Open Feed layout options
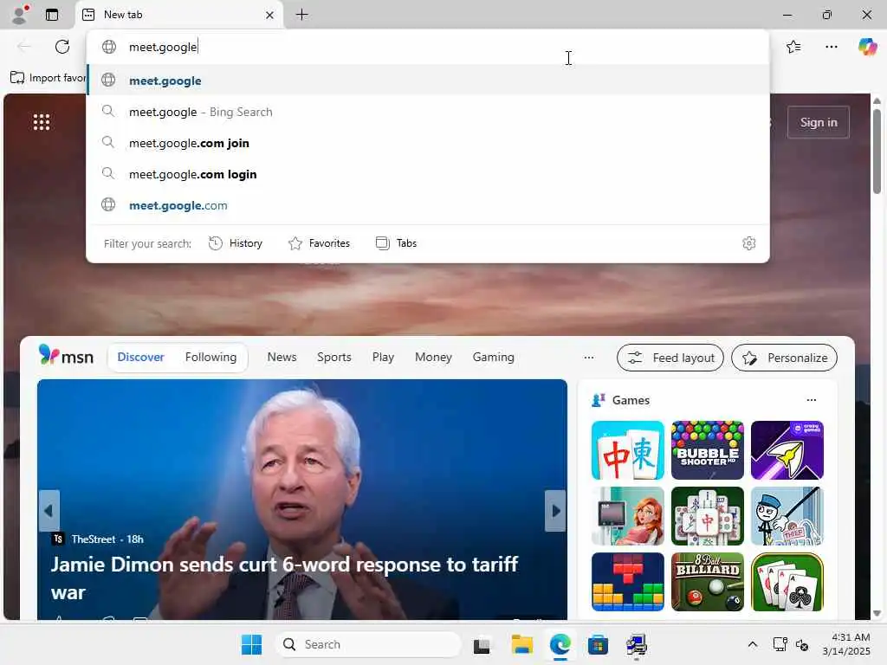 pos(670,358)
